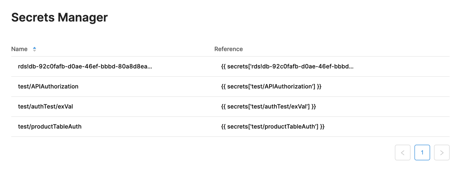Click the rds!db-92c0fafb secrets reference text
Viewport: 458px width, 175px height.
coord(287,66)
